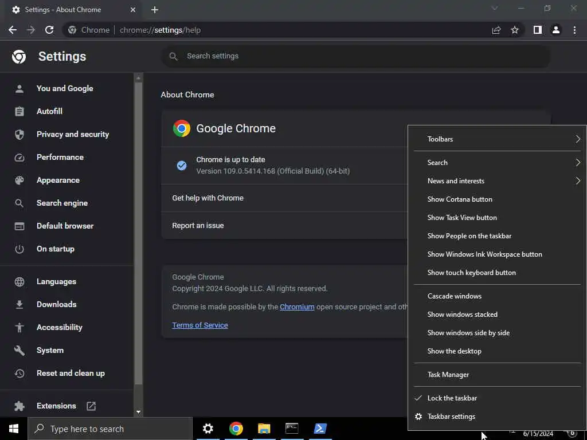Reload the Chrome settings page

coord(49,30)
